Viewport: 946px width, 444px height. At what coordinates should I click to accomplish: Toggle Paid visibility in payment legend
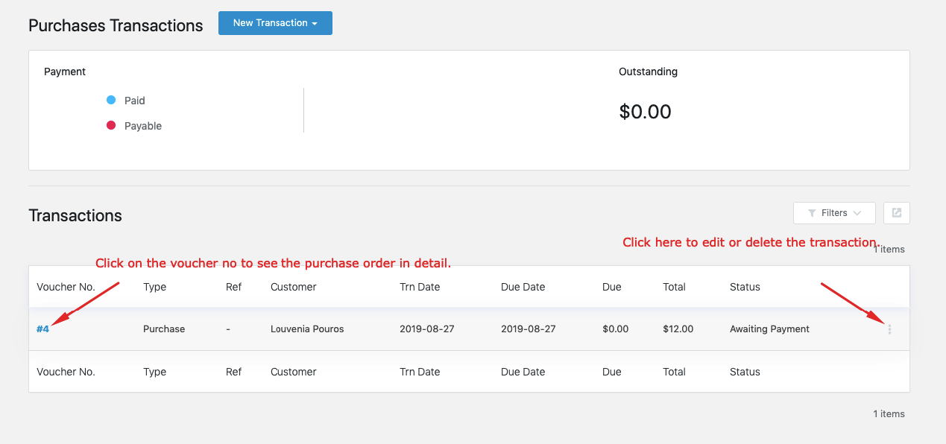click(x=112, y=100)
